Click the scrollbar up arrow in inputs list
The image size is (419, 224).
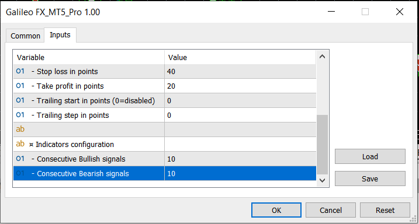click(322, 57)
